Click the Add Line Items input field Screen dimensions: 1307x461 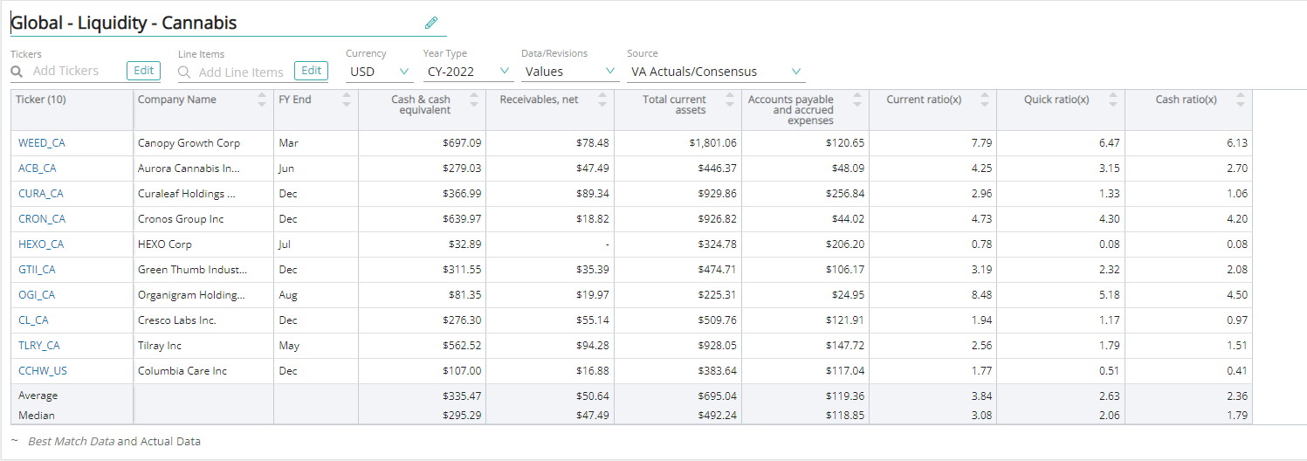click(x=242, y=72)
